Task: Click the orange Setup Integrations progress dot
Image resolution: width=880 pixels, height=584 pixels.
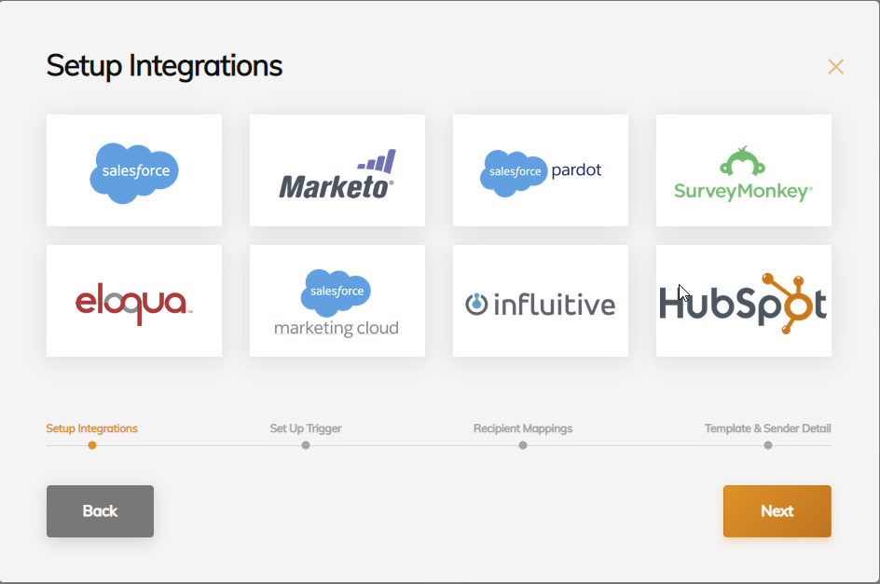Action: pyautogui.click(x=92, y=445)
